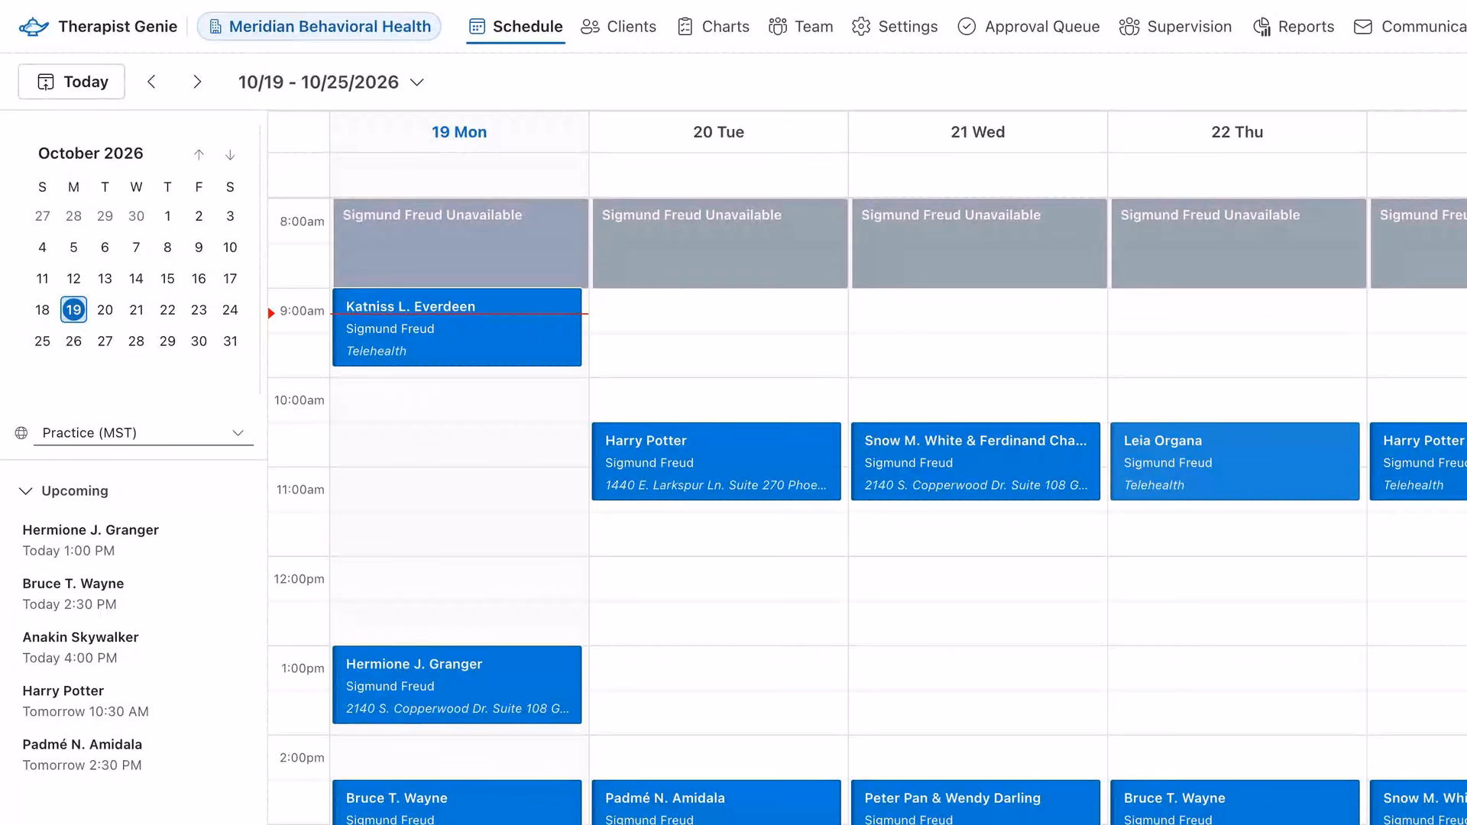
Task: Click Wednesday's Sigmund Freud Unavailable block
Action: [980, 244]
